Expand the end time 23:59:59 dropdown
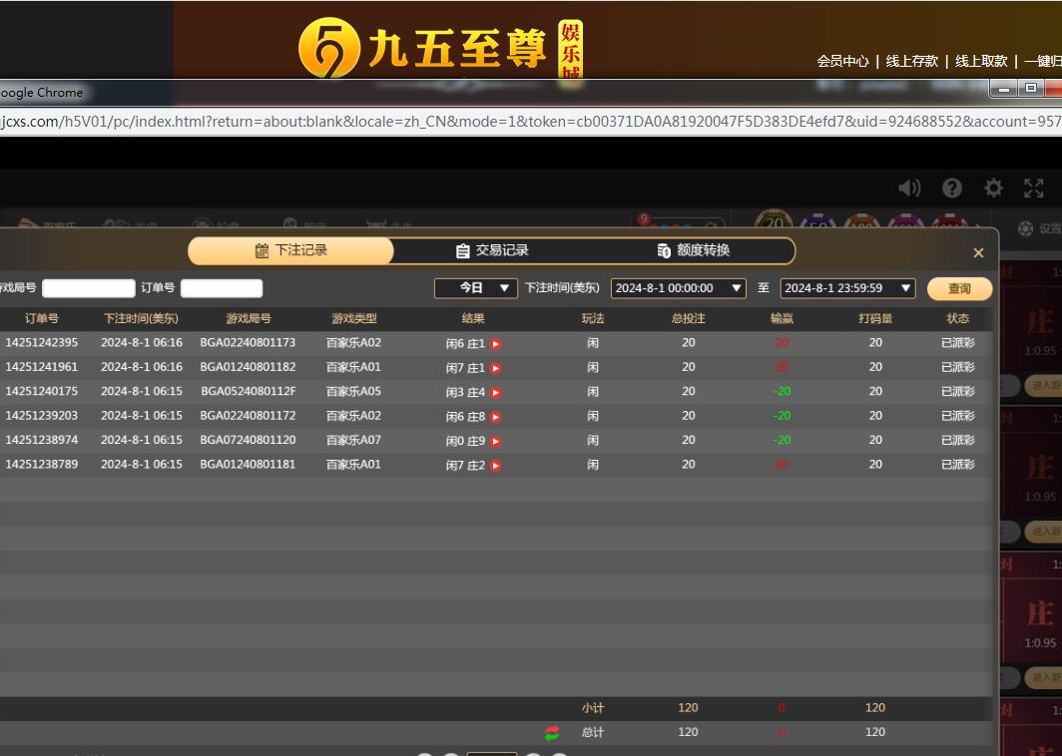Image resolution: width=1062 pixels, height=756 pixels. [x=906, y=288]
